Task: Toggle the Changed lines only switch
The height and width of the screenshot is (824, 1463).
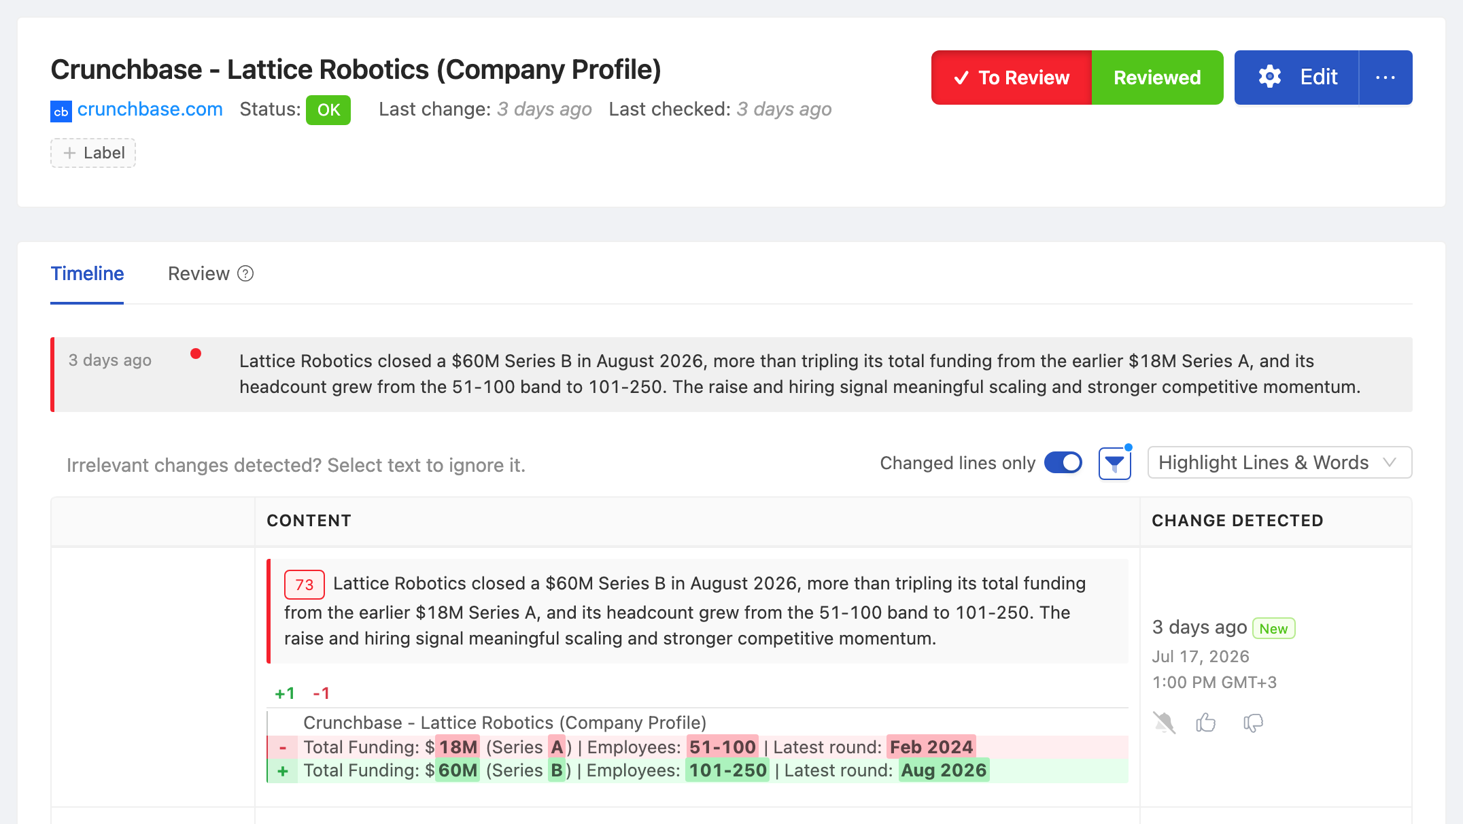Action: click(1063, 463)
